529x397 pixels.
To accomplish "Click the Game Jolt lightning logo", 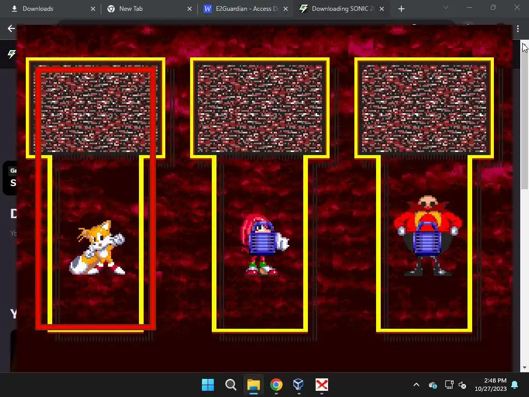I will point(12,54).
